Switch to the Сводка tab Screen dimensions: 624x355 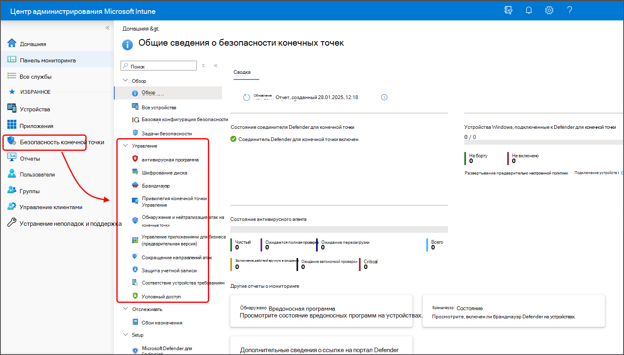(242, 72)
